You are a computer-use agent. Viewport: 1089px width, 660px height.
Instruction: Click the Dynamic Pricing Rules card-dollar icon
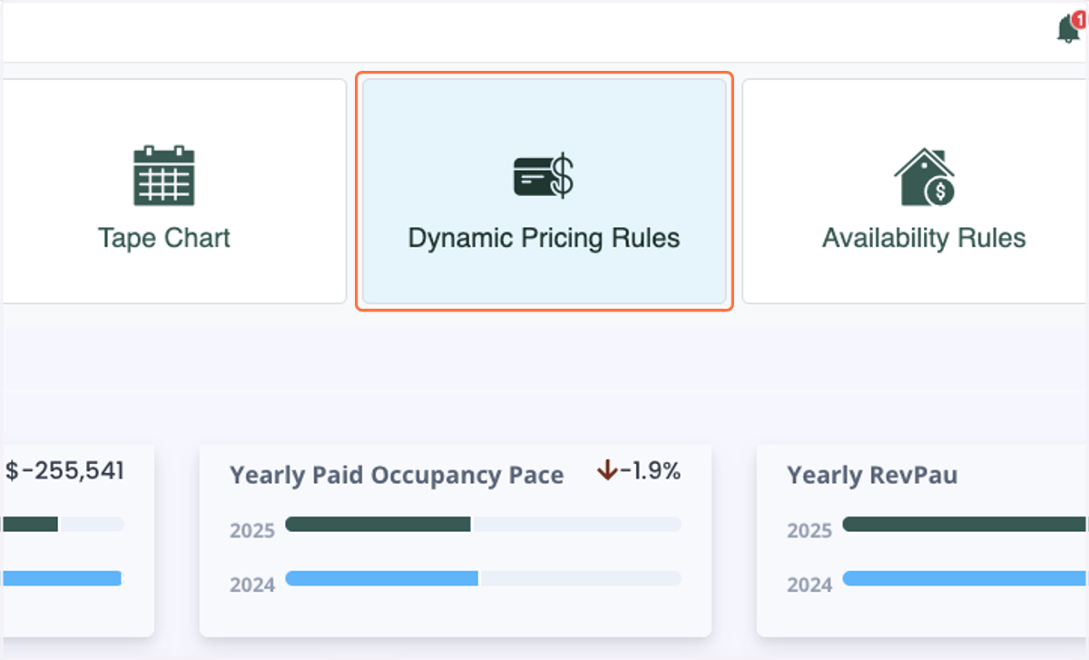click(x=544, y=176)
